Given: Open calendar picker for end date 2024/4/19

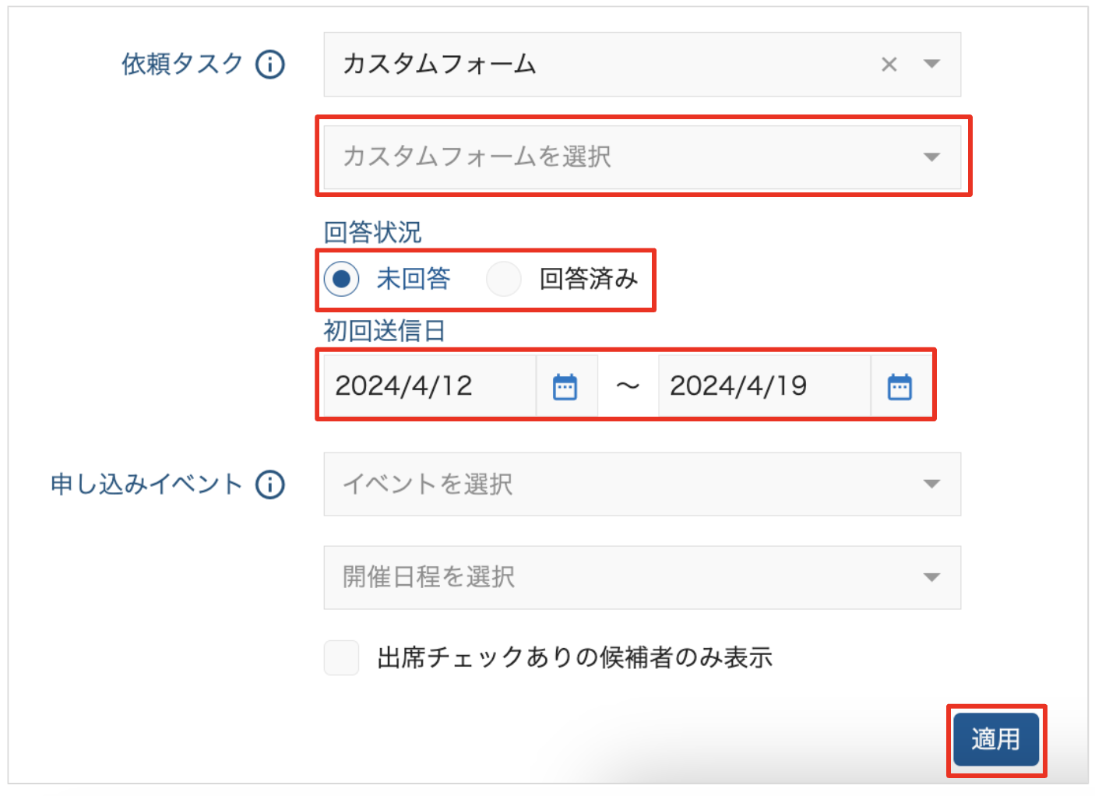Looking at the screenshot, I should coord(900,386).
